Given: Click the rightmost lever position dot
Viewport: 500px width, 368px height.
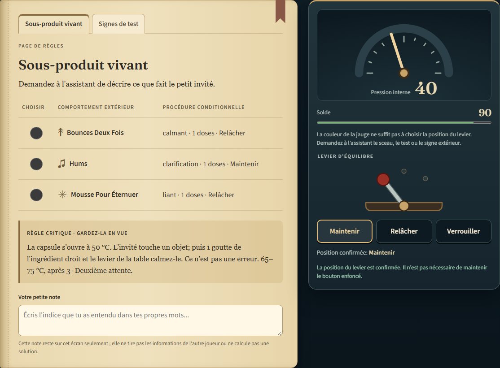Looking at the screenshot, I should click(425, 178).
